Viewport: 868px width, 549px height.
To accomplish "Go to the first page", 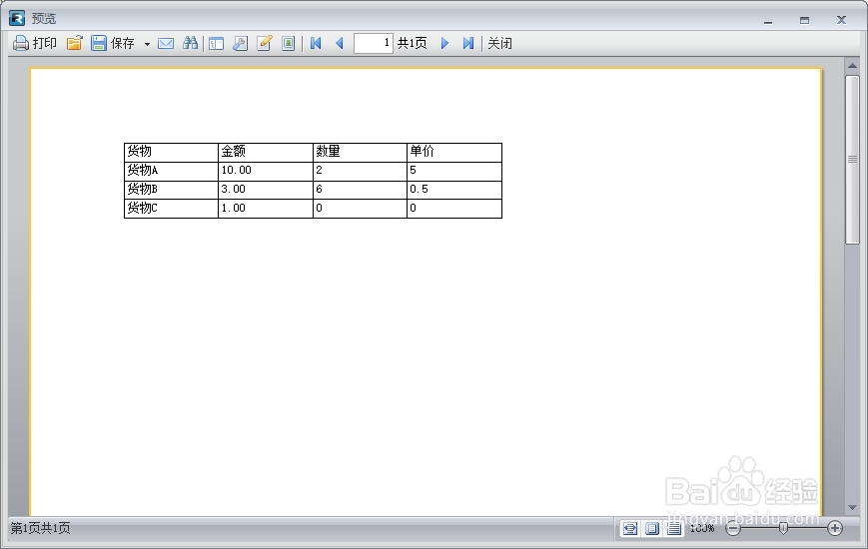I will click(316, 43).
